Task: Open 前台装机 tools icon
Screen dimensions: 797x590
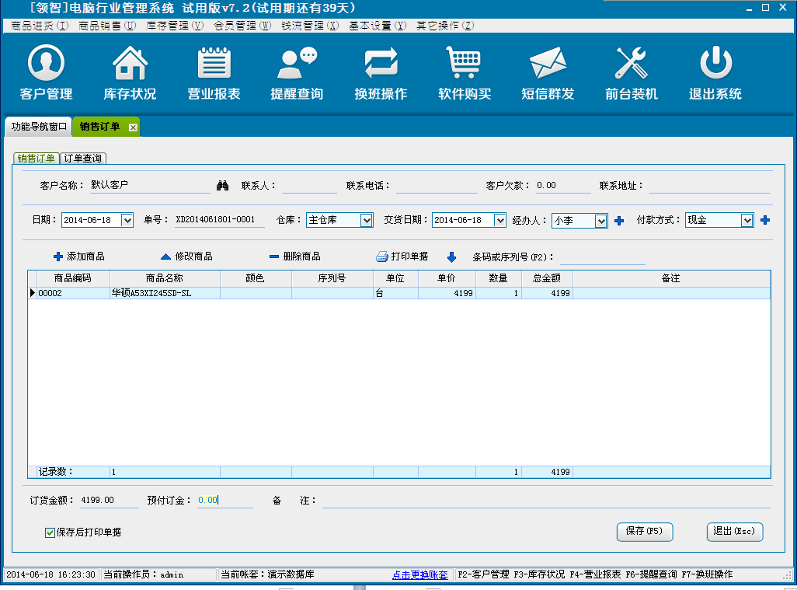Action: 631,64
